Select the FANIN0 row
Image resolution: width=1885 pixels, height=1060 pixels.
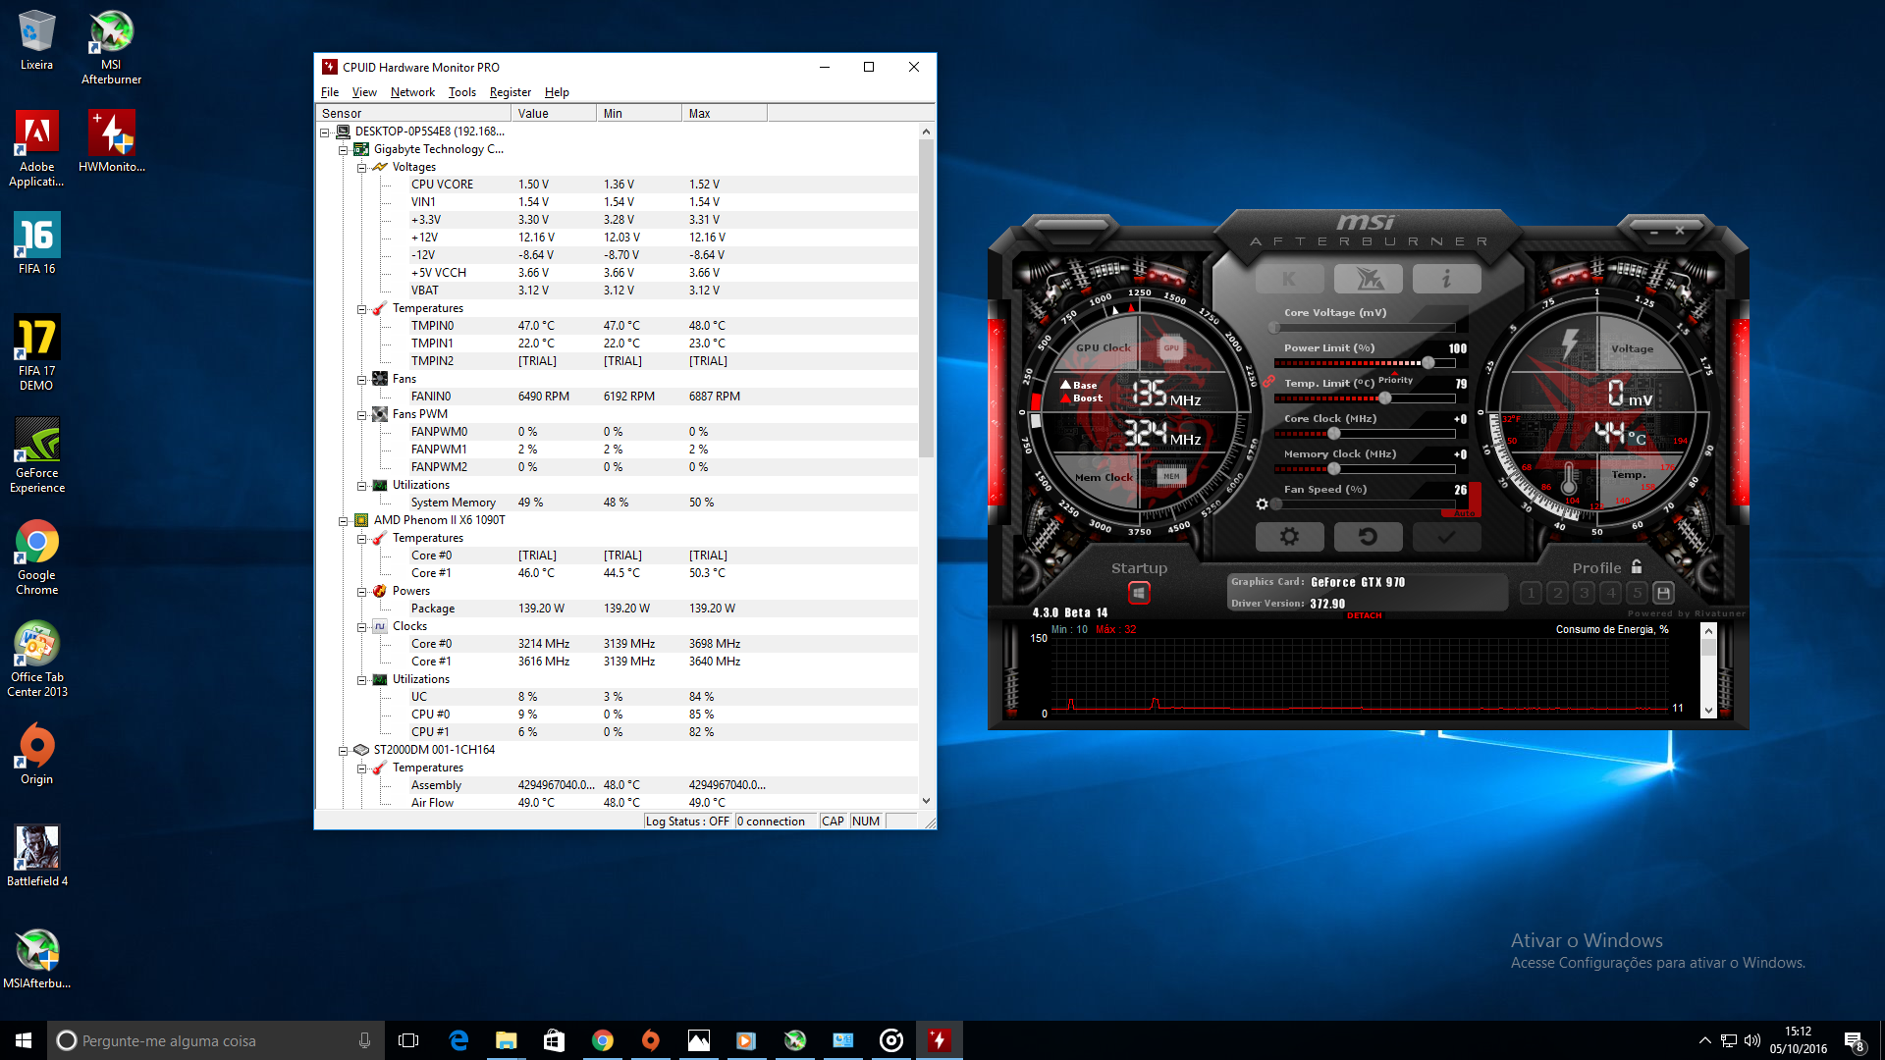(x=617, y=397)
